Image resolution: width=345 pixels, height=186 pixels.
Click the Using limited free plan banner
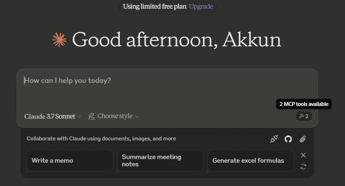click(167, 7)
